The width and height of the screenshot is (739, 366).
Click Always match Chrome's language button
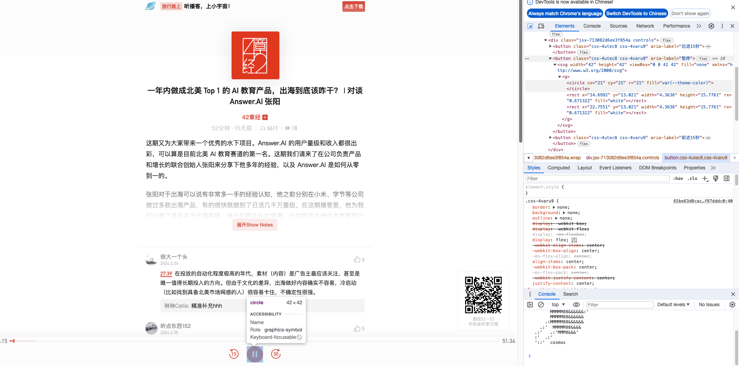[x=565, y=14]
